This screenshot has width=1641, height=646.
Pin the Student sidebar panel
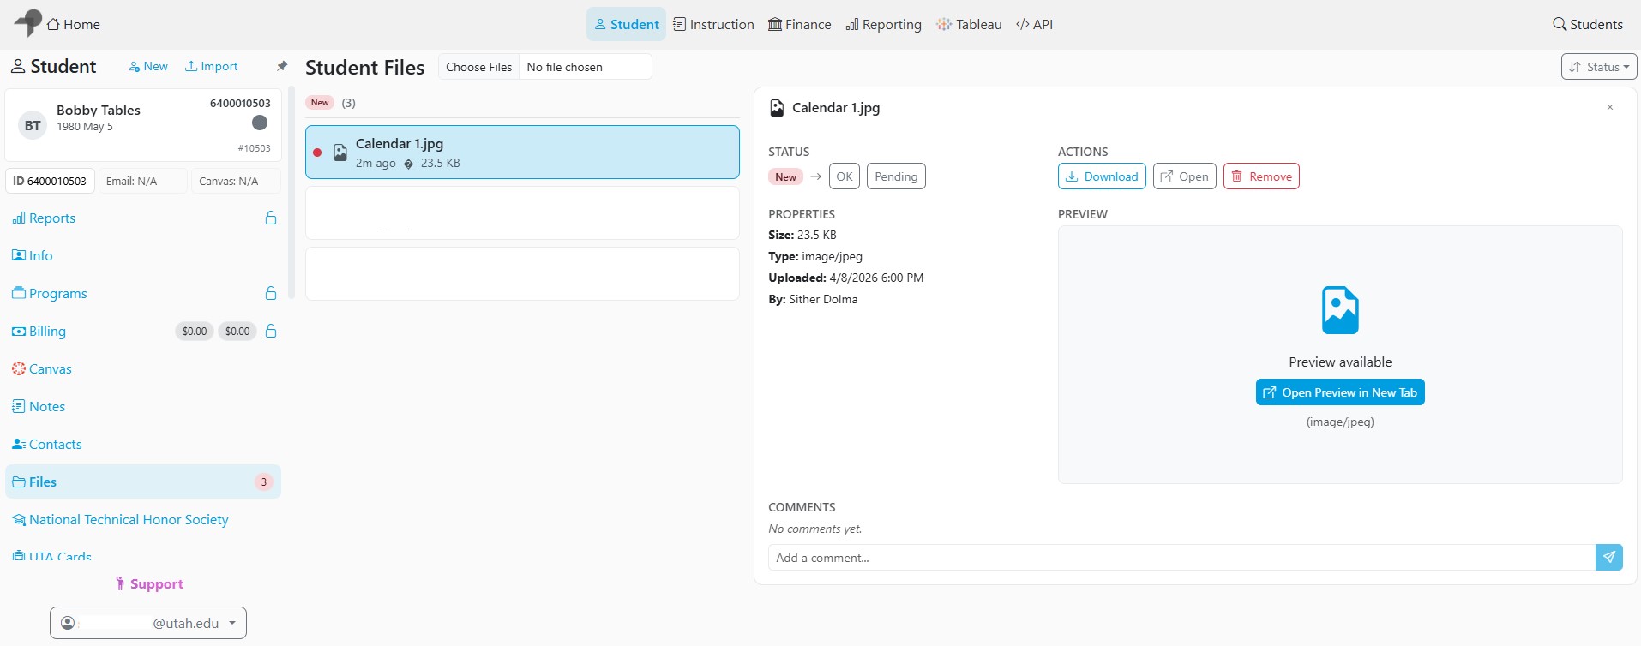(x=282, y=66)
